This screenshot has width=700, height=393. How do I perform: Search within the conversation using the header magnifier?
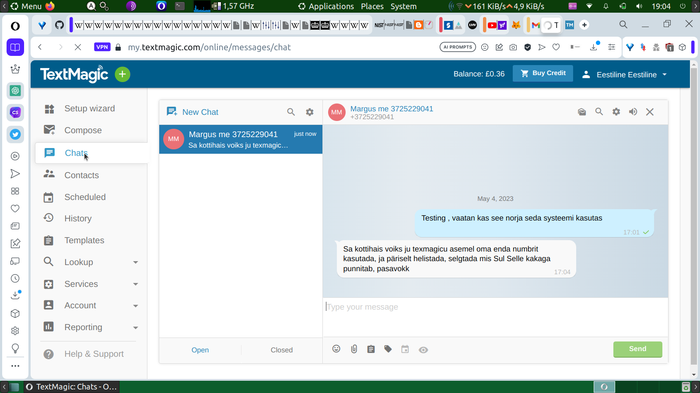(x=599, y=112)
